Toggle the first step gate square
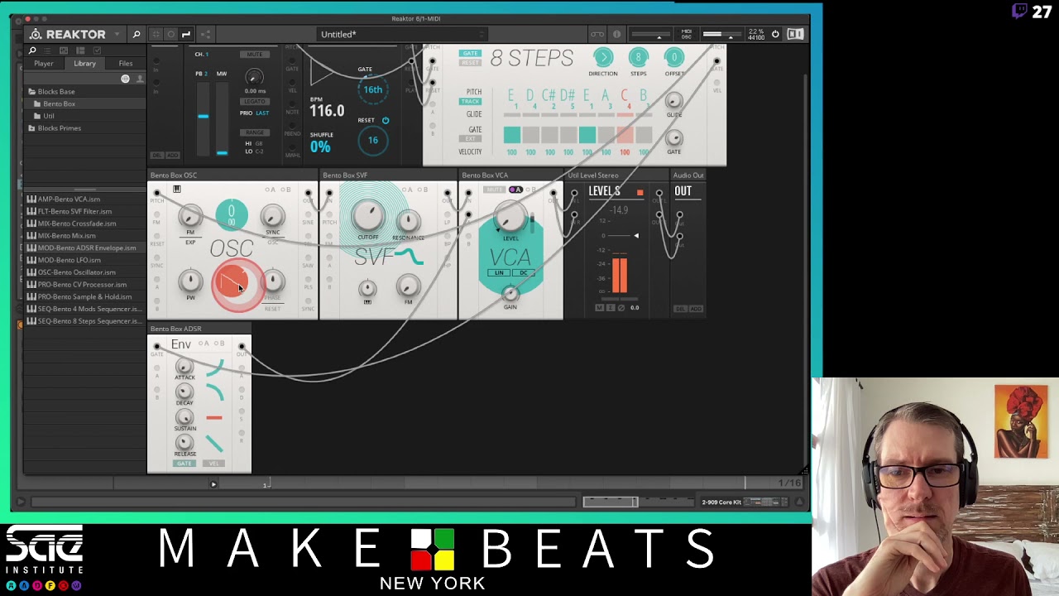 click(512, 135)
